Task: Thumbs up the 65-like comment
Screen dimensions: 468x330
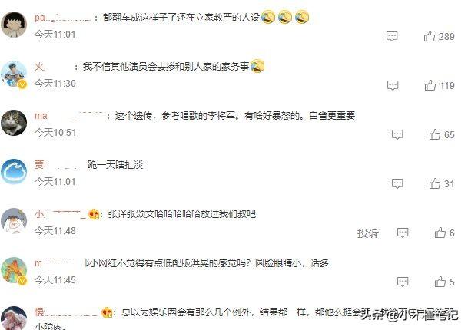Action: tap(435, 134)
